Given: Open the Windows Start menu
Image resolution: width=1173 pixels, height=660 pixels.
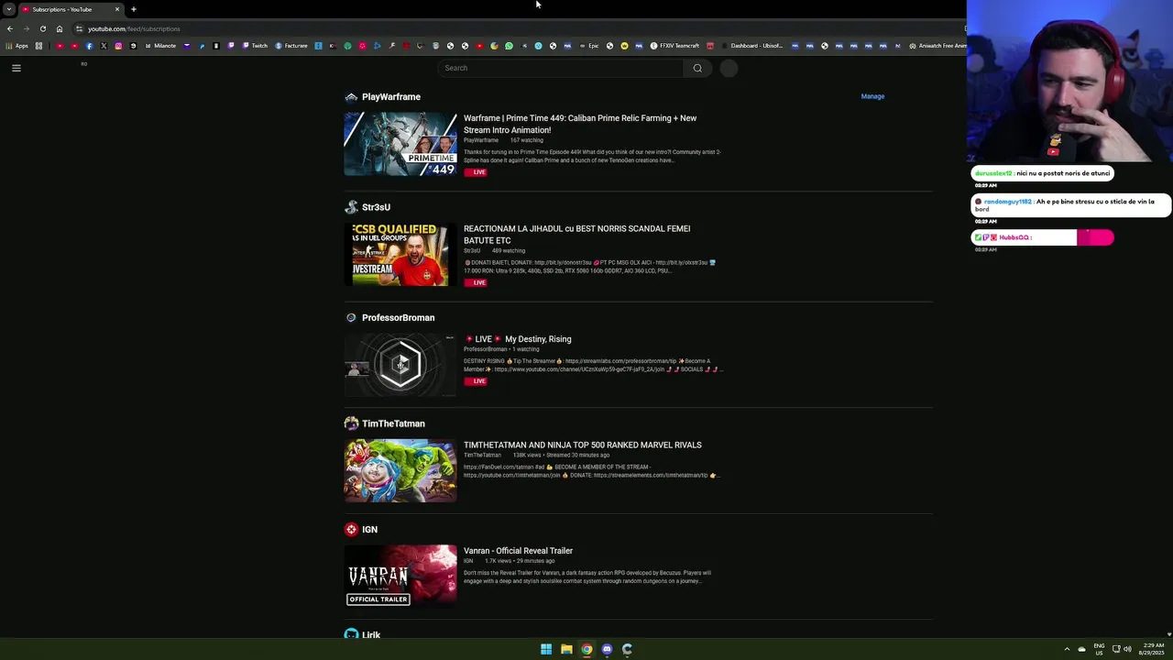Looking at the screenshot, I should coord(546,649).
